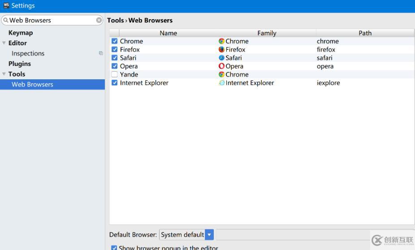Enable the Yande browser checkbox
This screenshot has height=250, width=415.
tap(114, 74)
